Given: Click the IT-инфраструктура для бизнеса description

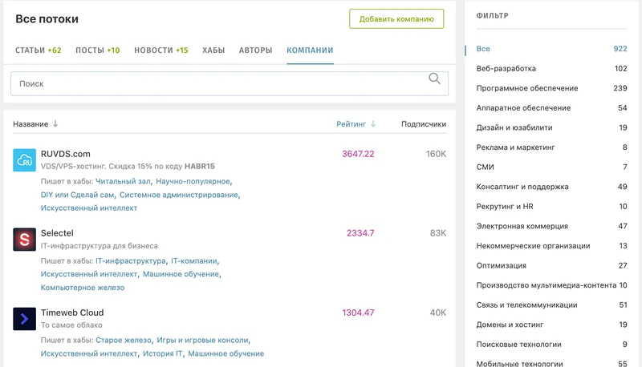Looking at the screenshot, I should point(99,246).
